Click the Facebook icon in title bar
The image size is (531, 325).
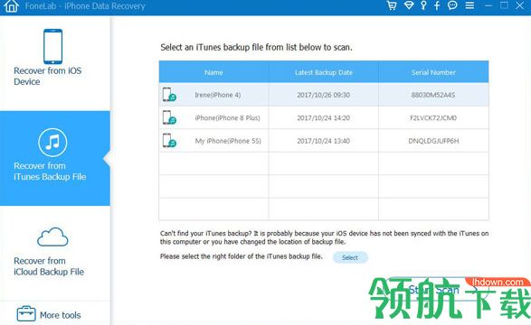437,5
